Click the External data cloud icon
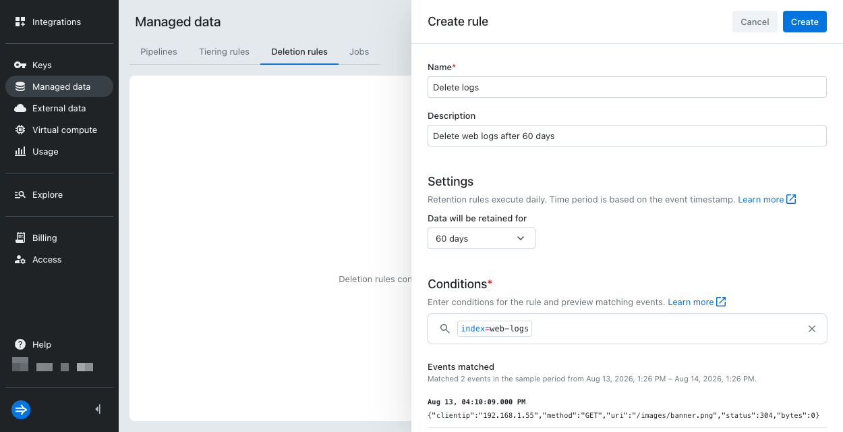 click(20, 108)
